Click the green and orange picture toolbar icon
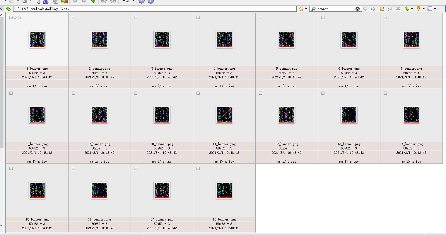Image resolution: width=446 pixels, height=236 pixels. pyautogui.click(x=64, y=1)
